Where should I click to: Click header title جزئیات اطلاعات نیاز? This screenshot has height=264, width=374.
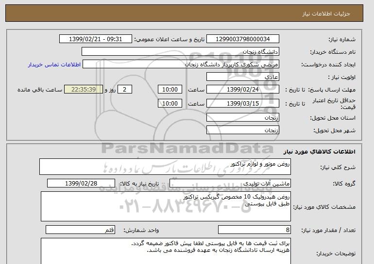tap(326, 14)
